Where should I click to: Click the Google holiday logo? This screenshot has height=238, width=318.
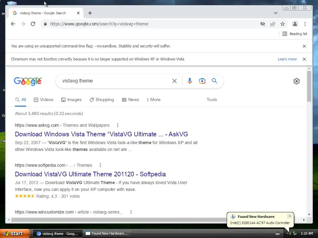(x=28, y=82)
